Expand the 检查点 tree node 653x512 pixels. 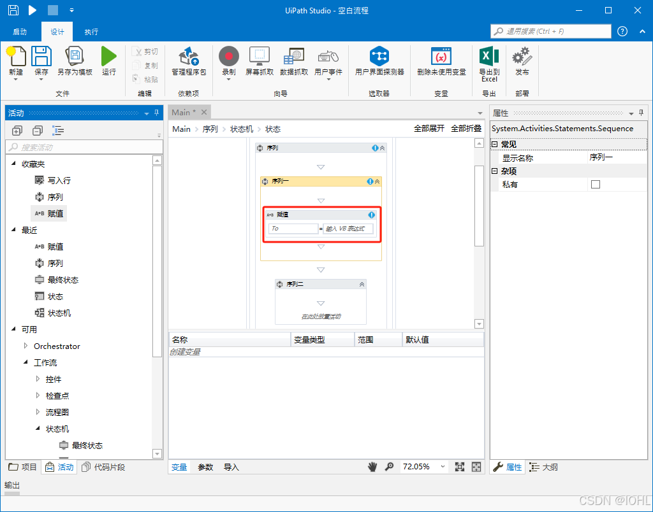[38, 395]
